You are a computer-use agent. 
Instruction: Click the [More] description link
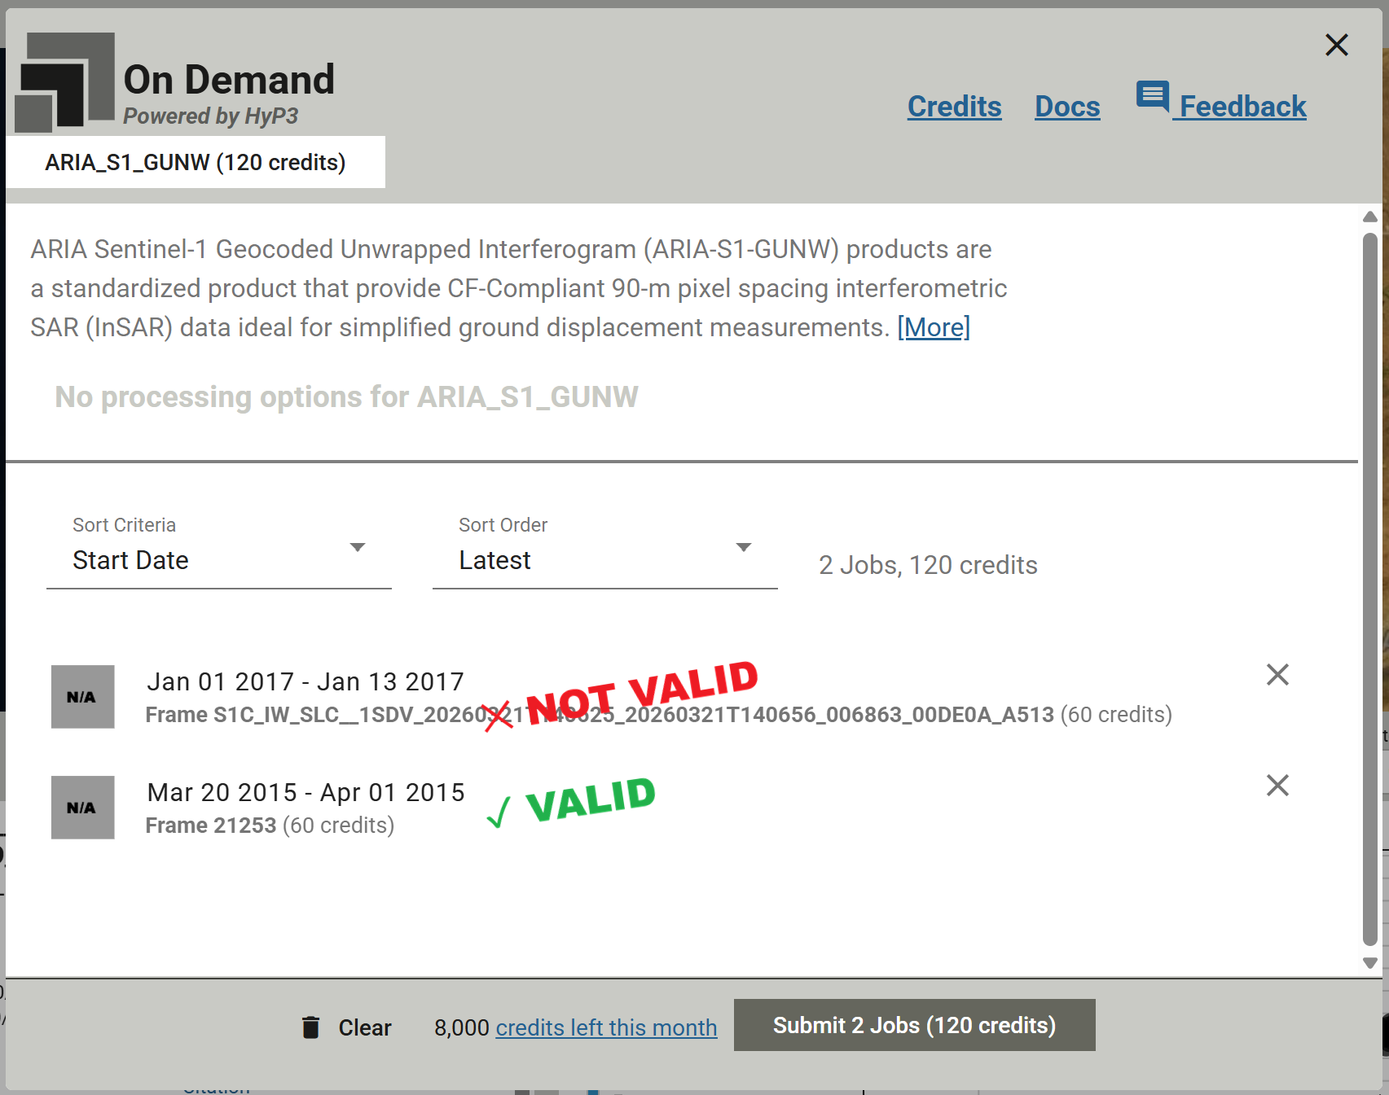[x=933, y=327]
